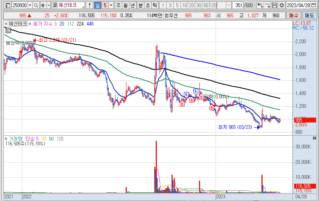Select the 1 interval button
Viewport: 319px width, 201px height.
[163, 5]
